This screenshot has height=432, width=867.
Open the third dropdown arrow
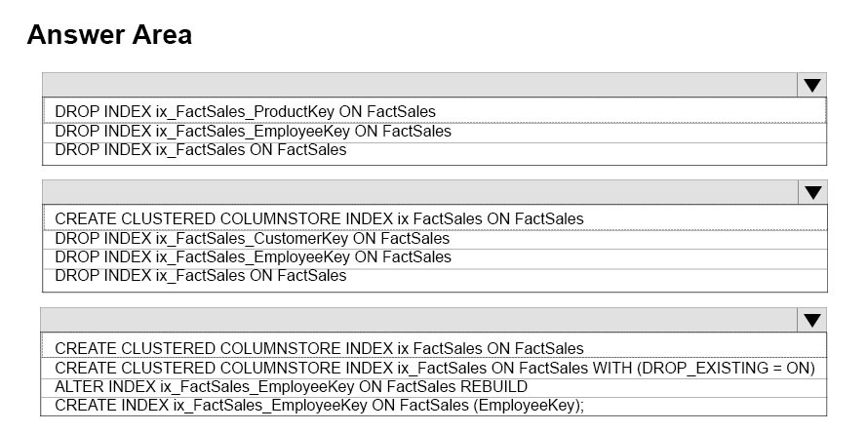coord(811,320)
